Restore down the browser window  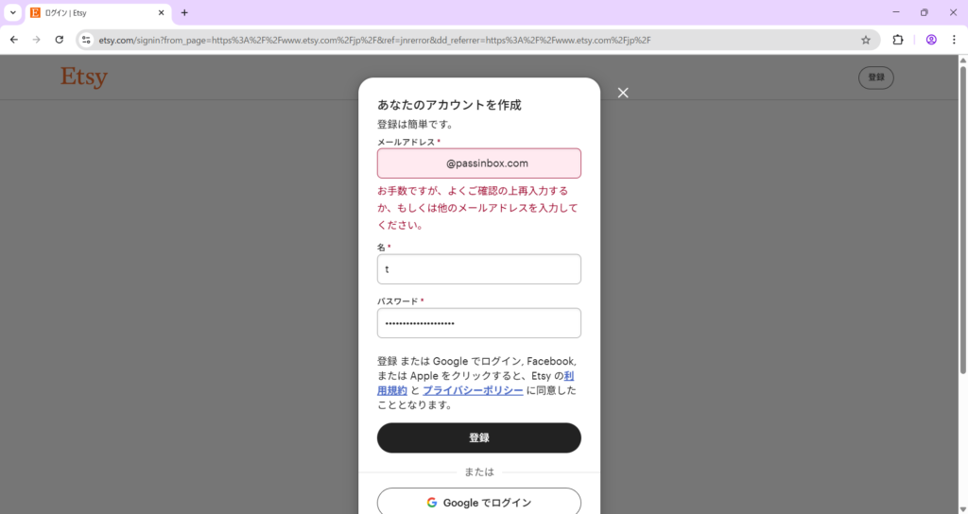925,12
